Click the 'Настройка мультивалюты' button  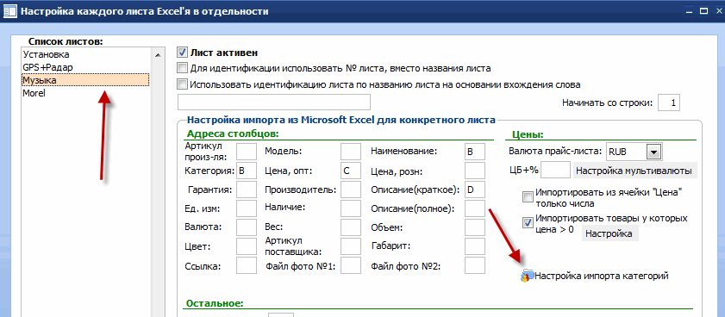(x=634, y=171)
